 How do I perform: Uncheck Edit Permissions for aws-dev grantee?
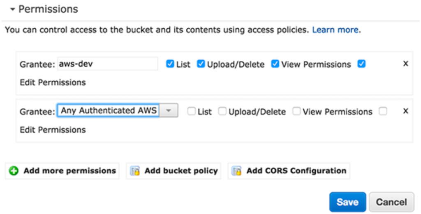361,64
